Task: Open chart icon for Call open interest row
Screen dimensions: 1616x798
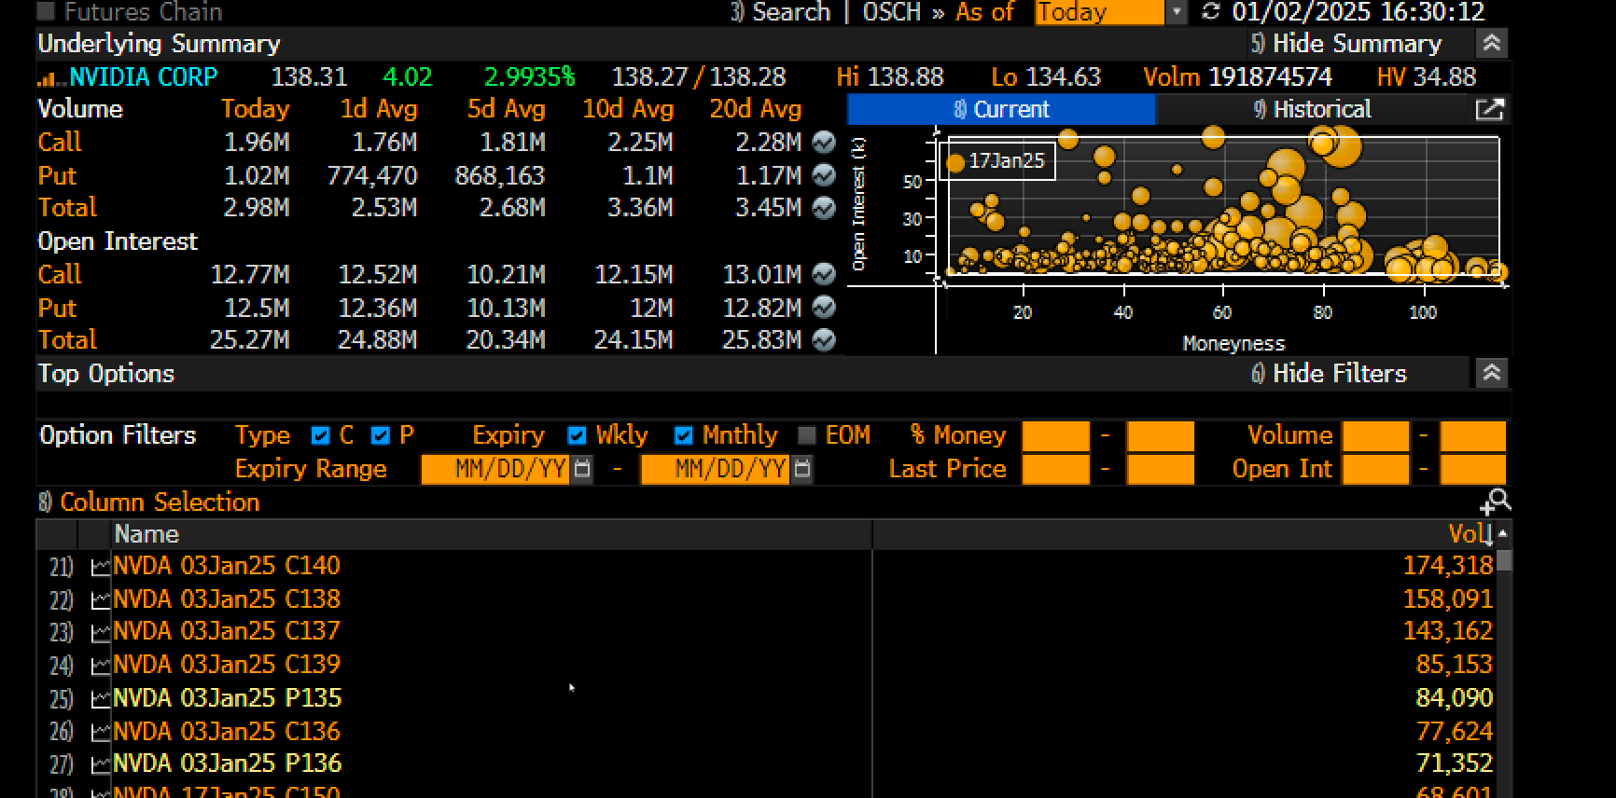Action: 823,274
